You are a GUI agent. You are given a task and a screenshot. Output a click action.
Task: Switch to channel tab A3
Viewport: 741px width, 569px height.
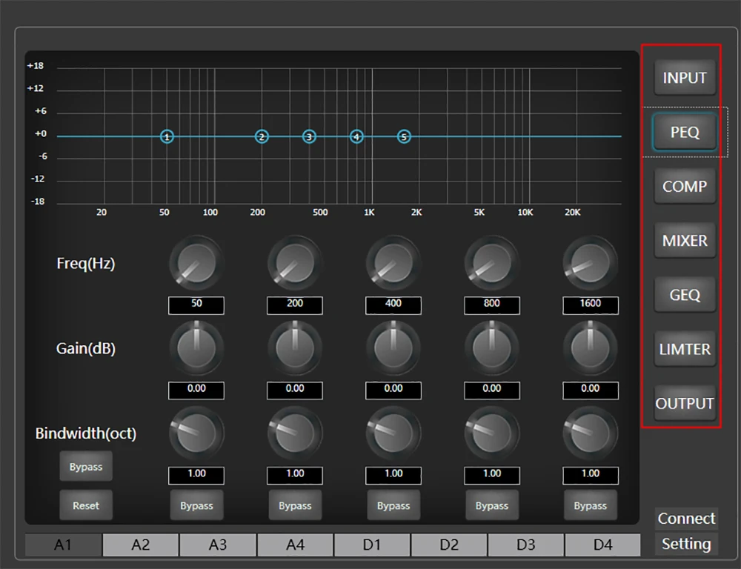click(x=218, y=545)
